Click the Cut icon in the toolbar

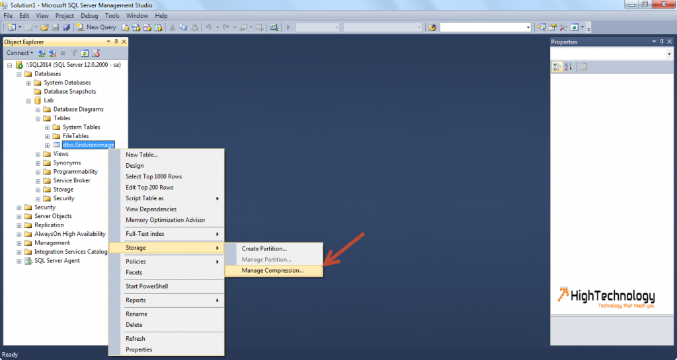pos(172,27)
